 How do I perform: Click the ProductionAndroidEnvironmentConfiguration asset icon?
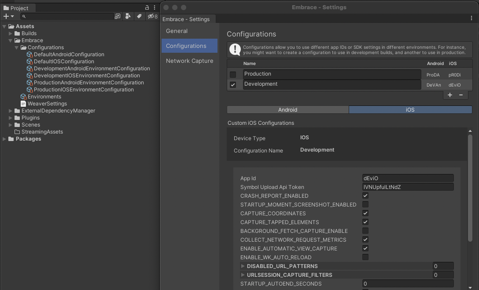coord(29,83)
